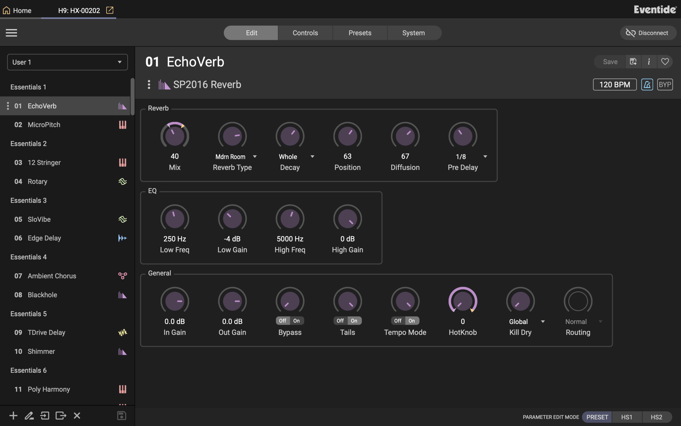Viewport: 681px width, 426px height.
Task: Click the modulation icon beside Rotary
Action: (x=122, y=181)
